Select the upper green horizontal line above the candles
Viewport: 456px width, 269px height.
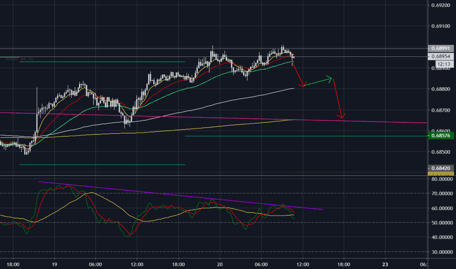tap(98, 62)
